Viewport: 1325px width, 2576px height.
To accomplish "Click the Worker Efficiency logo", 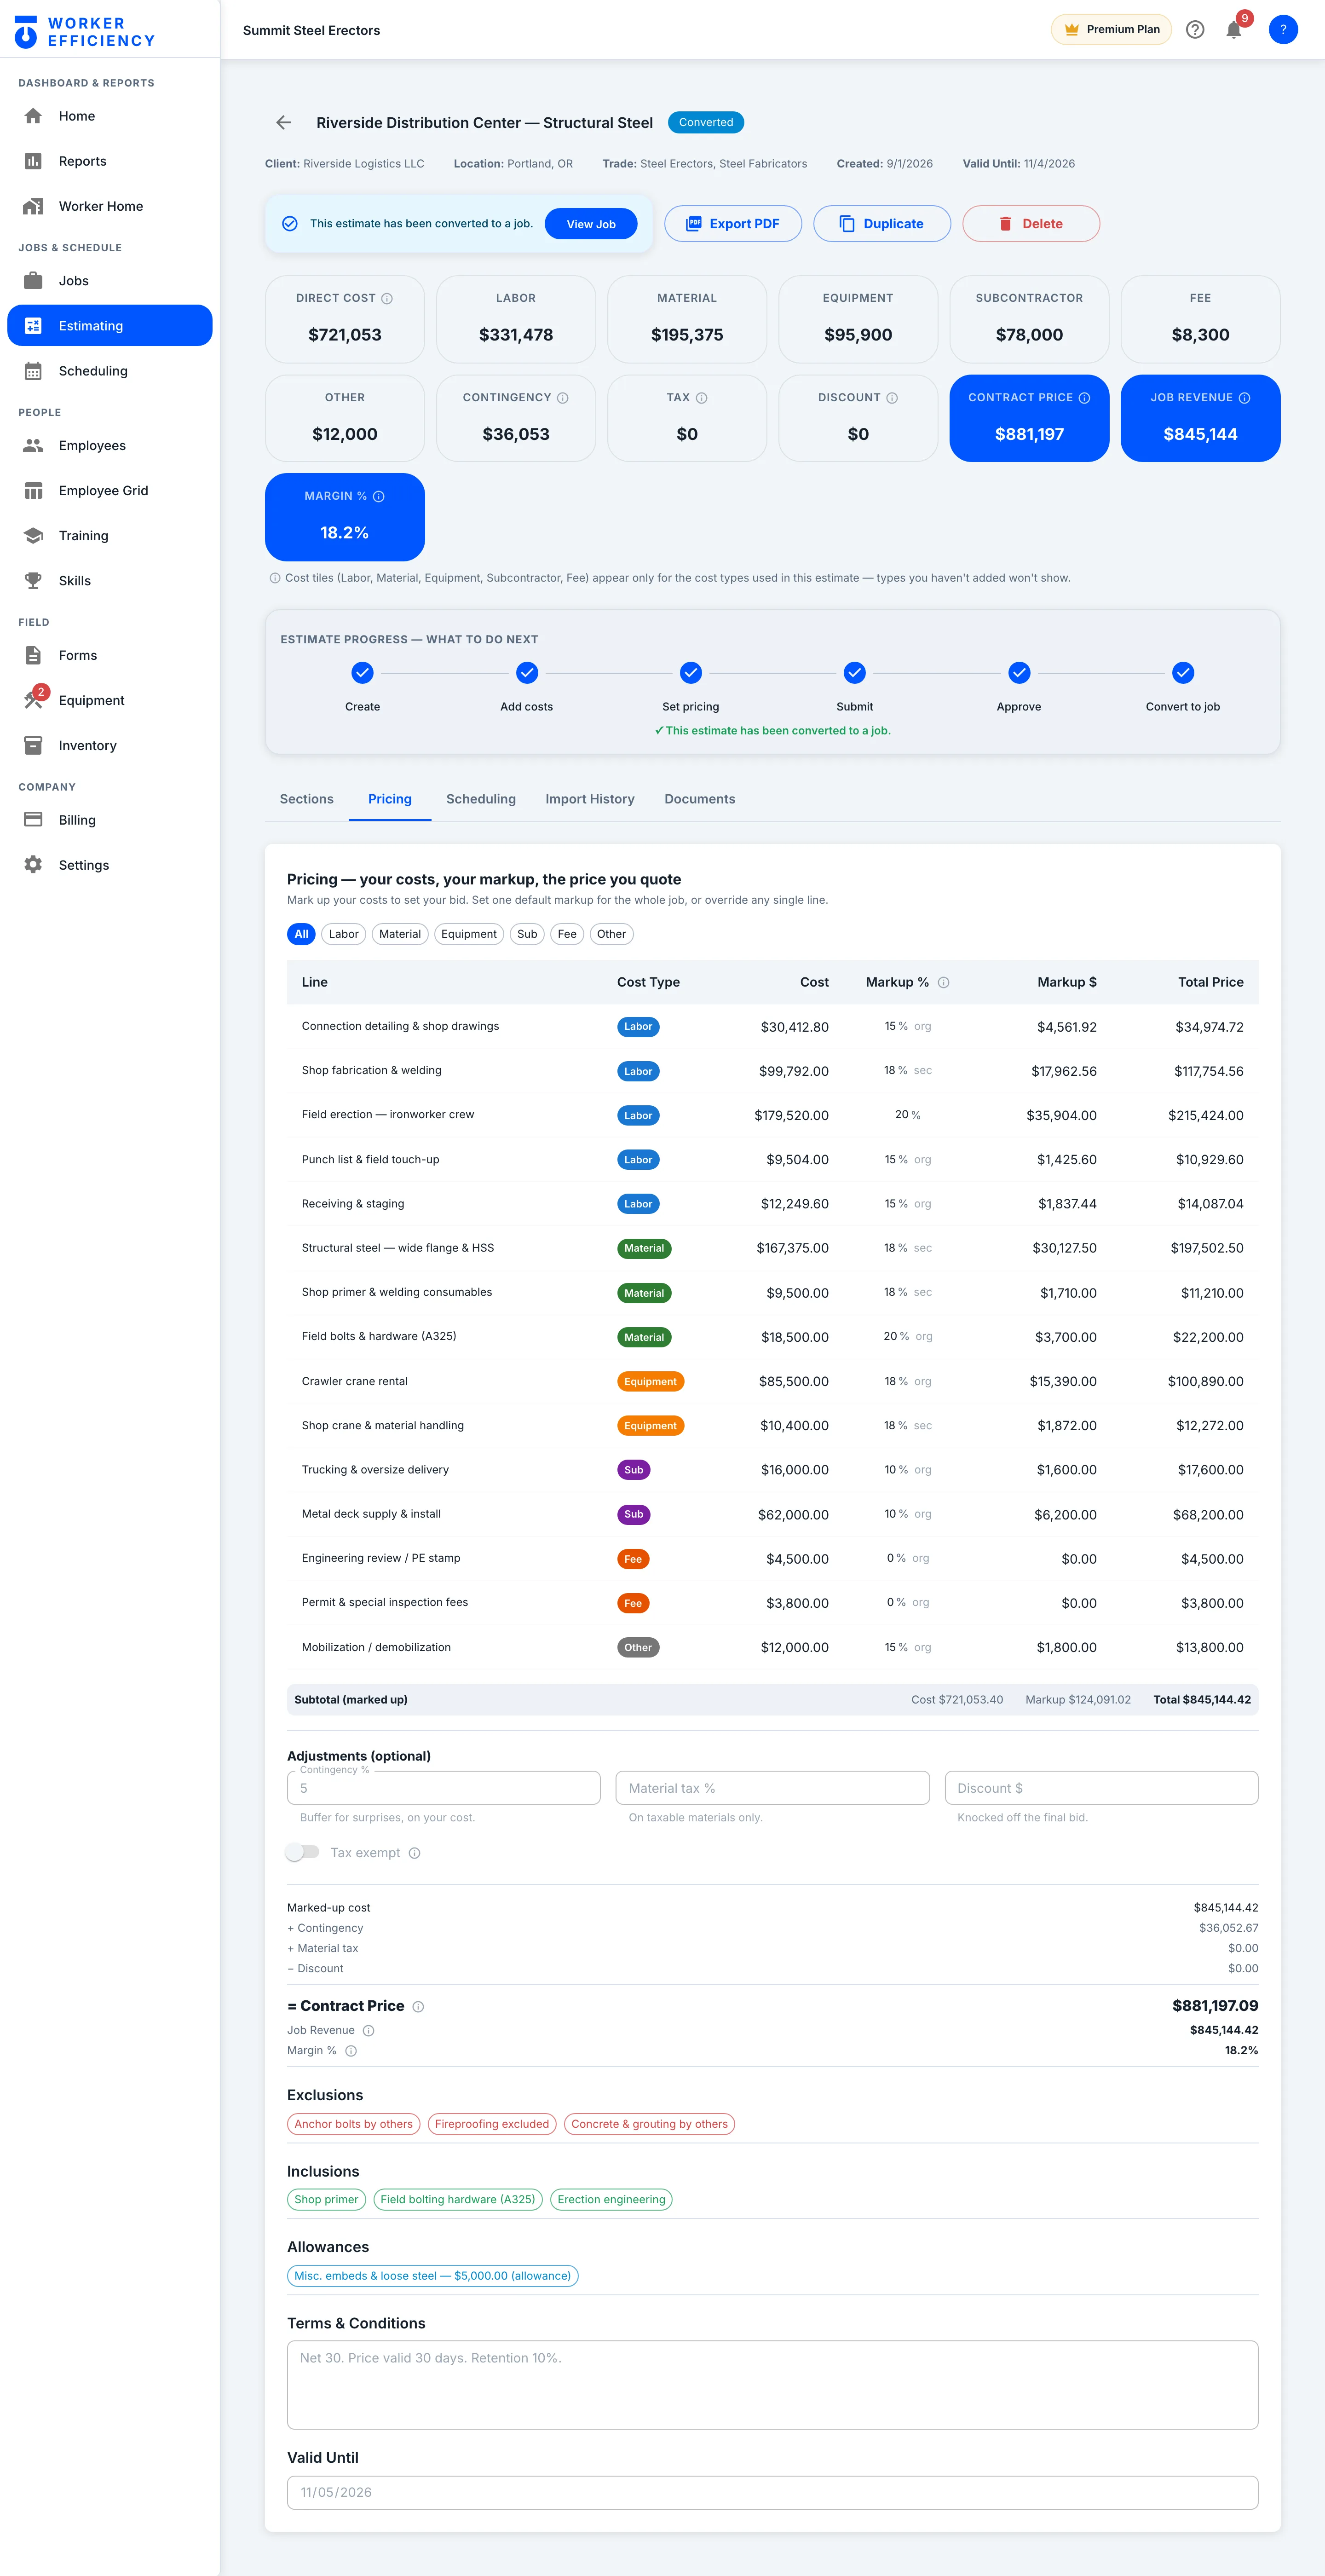I will [x=85, y=32].
